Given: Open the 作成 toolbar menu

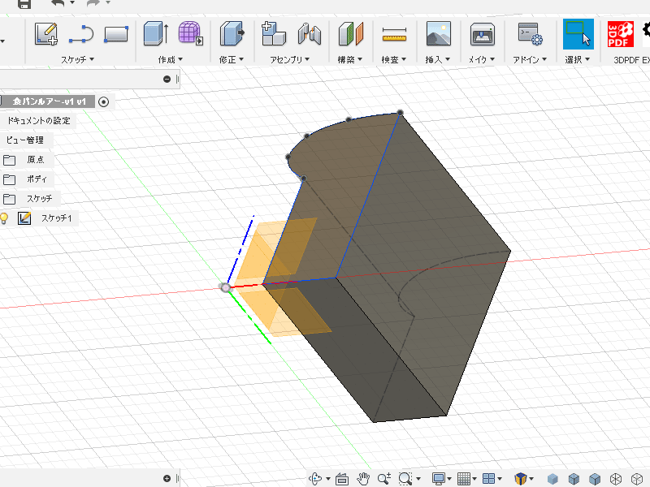Looking at the screenshot, I should [x=170, y=59].
